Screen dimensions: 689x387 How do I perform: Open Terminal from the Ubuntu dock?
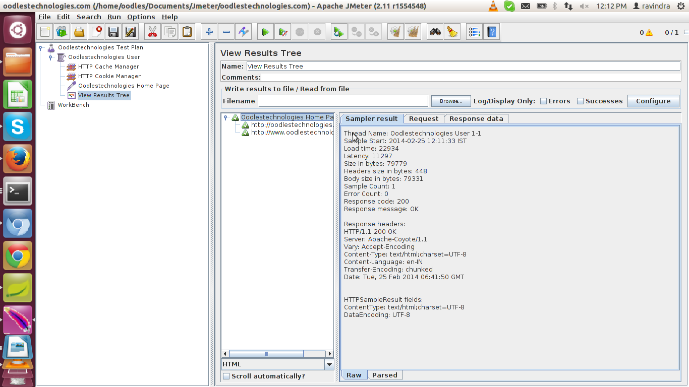[18, 191]
